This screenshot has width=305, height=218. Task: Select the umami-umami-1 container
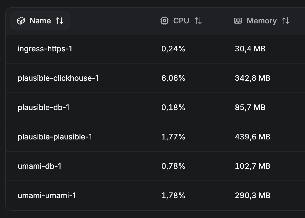(x=47, y=195)
